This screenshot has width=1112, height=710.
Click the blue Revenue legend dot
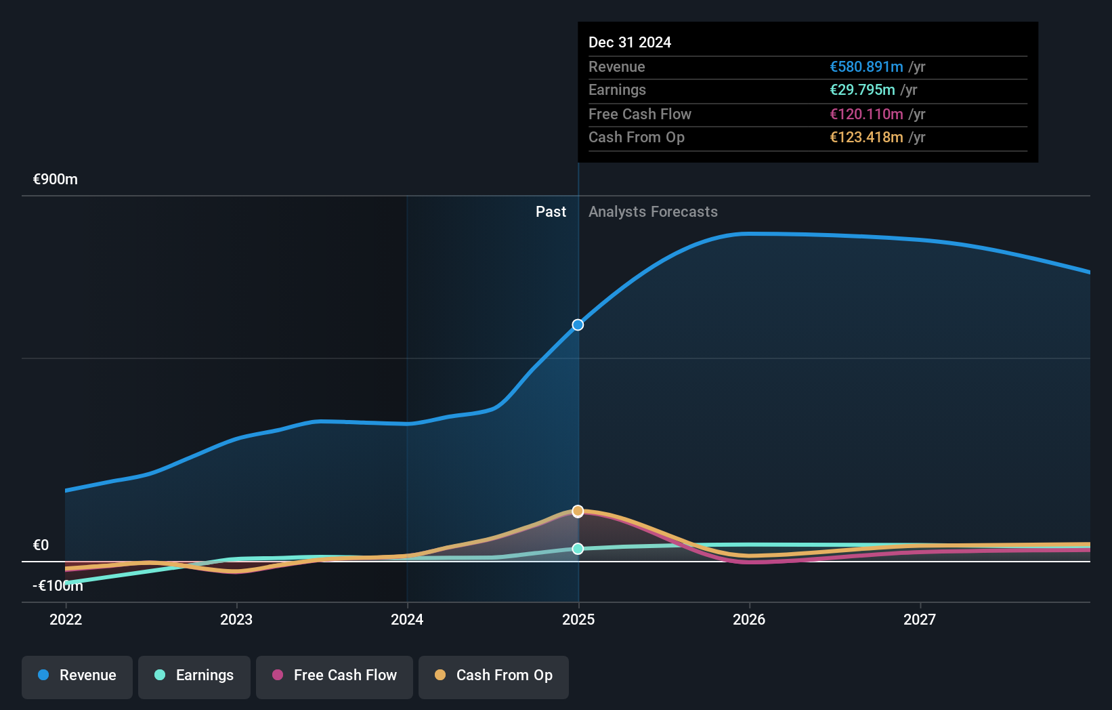pyautogui.click(x=43, y=675)
